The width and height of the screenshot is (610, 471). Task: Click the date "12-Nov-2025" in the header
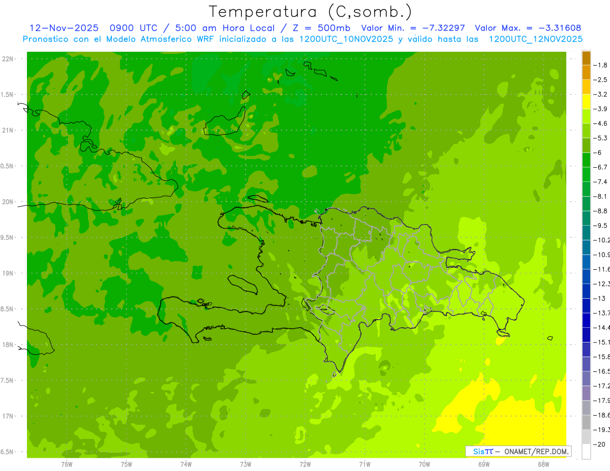64,28
